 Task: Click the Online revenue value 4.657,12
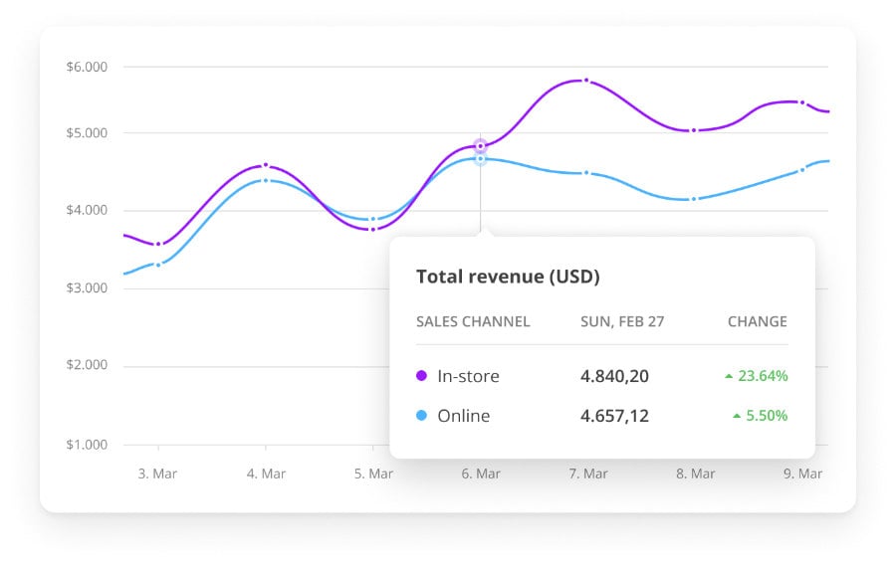click(615, 416)
